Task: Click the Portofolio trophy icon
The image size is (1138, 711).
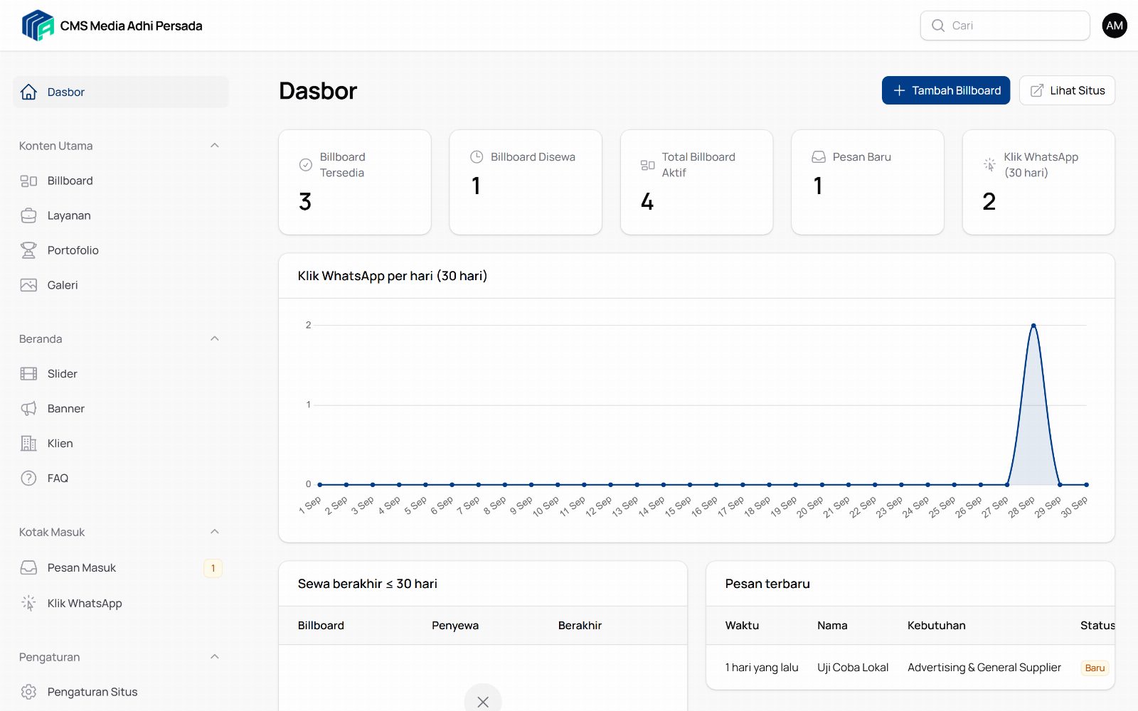Action: [28, 250]
